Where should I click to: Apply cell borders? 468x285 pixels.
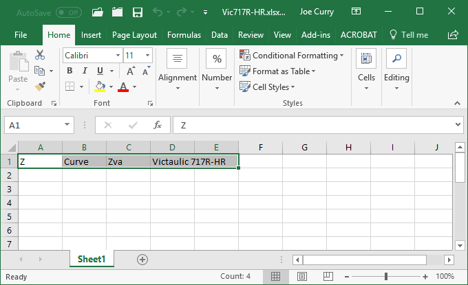tap(70, 87)
